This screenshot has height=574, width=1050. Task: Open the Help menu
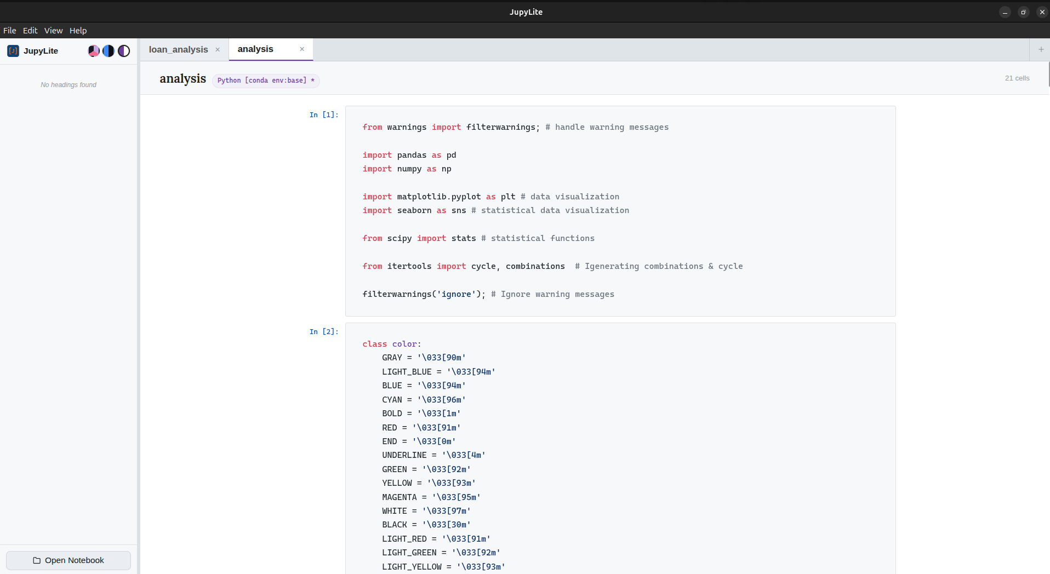[78, 31]
